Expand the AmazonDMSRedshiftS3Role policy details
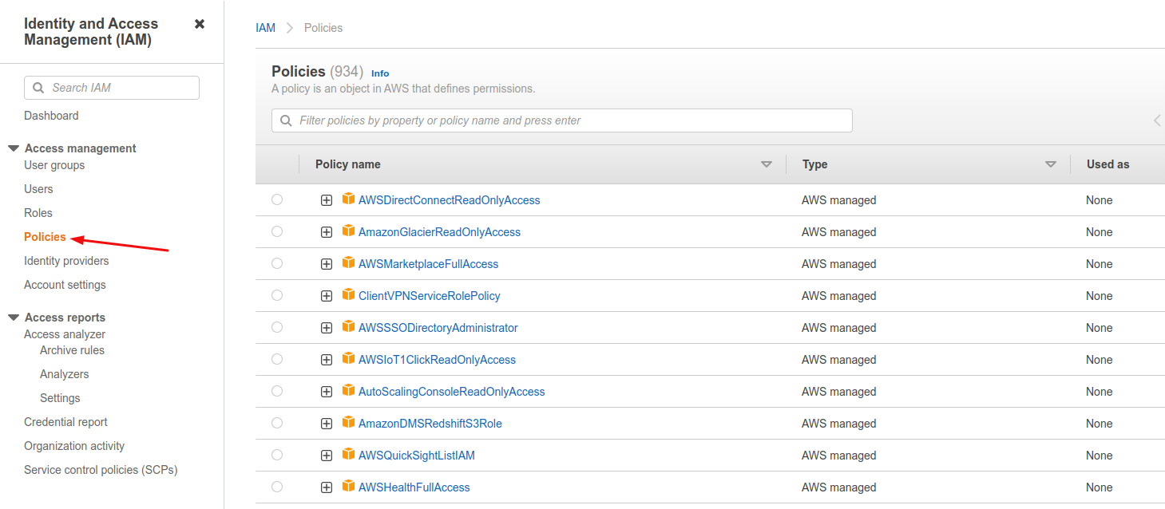This screenshot has width=1165, height=509. tap(327, 424)
